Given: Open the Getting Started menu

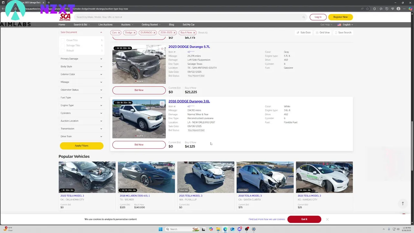Looking at the screenshot, I should (x=151, y=25).
